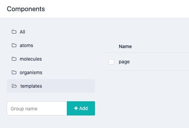Screen dimensions: 189x128
Task: Click the atoms folder icon
Action: point(14,45)
